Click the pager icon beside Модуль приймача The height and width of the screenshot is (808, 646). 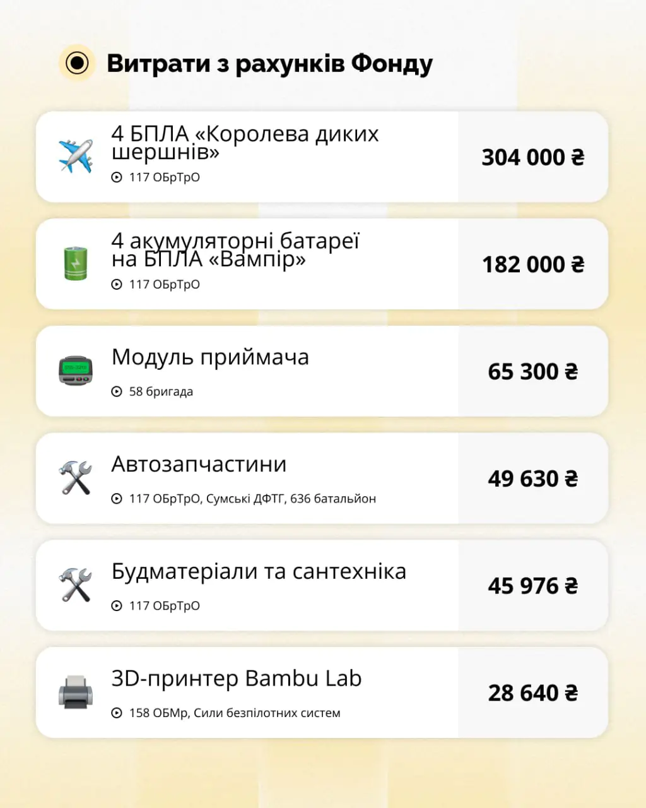76,371
